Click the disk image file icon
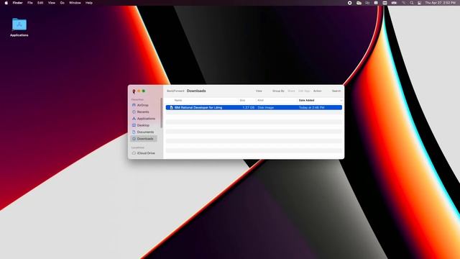 pos(171,108)
